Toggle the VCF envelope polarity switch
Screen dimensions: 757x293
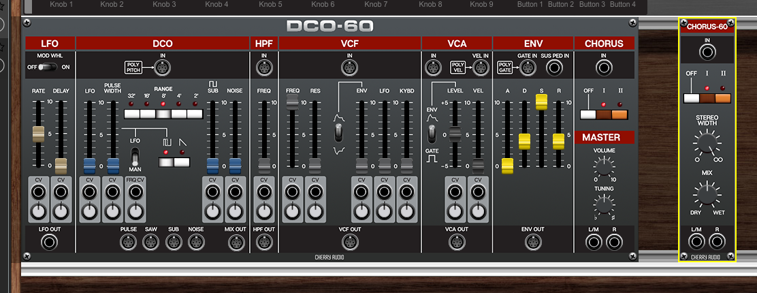coord(338,132)
